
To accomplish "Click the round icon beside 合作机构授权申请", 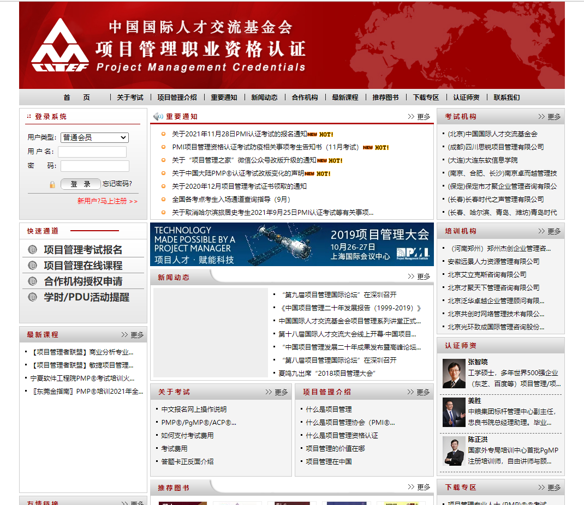I will [33, 281].
